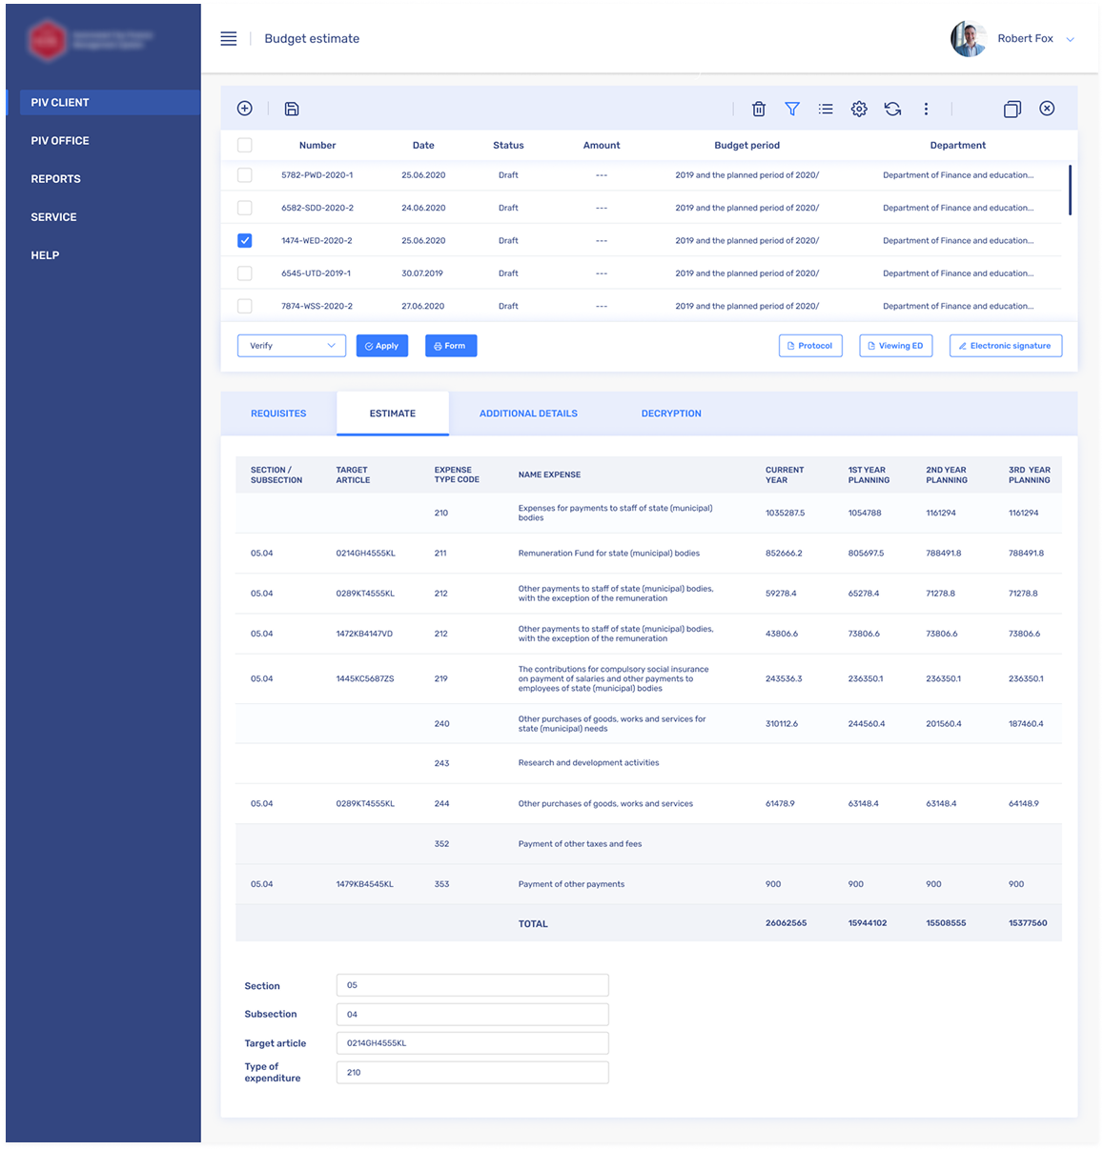Click the trash delete icon

click(759, 109)
